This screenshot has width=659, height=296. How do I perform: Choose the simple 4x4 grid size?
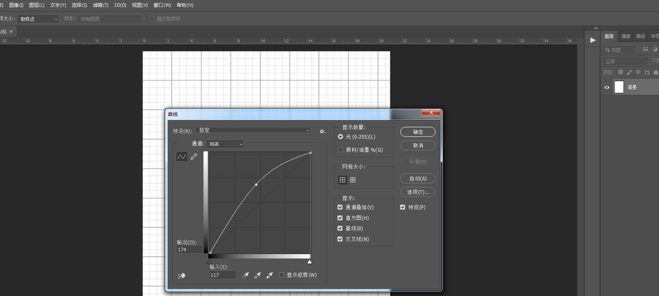343,180
